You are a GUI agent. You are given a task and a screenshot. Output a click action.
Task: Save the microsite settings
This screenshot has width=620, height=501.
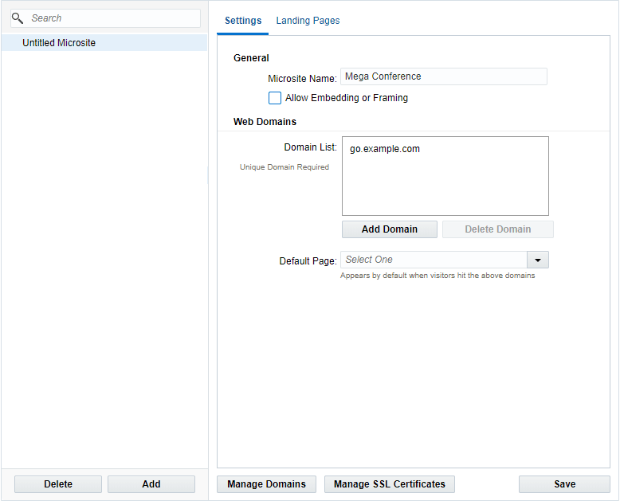pyautogui.click(x=565, y=484)
